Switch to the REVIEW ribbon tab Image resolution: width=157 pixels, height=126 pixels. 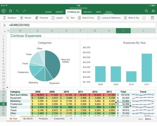coord(88,12)
